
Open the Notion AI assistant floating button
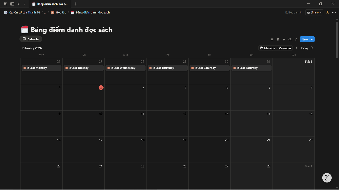(327, 178)
